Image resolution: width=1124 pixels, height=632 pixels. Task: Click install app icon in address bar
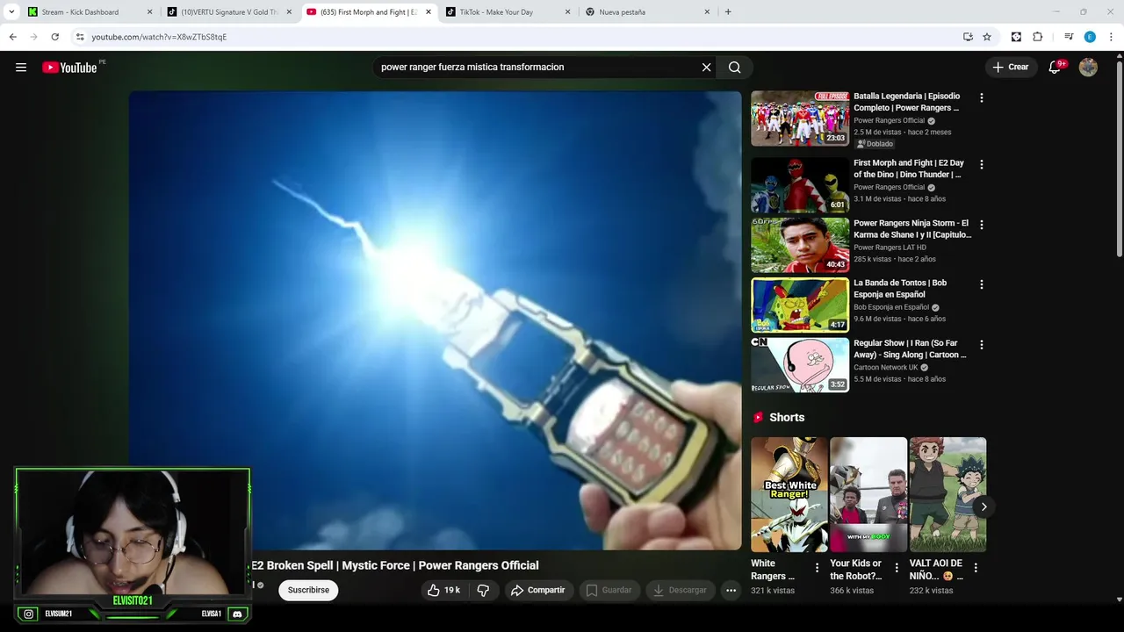pyautogui.click(x=968, y=37)
